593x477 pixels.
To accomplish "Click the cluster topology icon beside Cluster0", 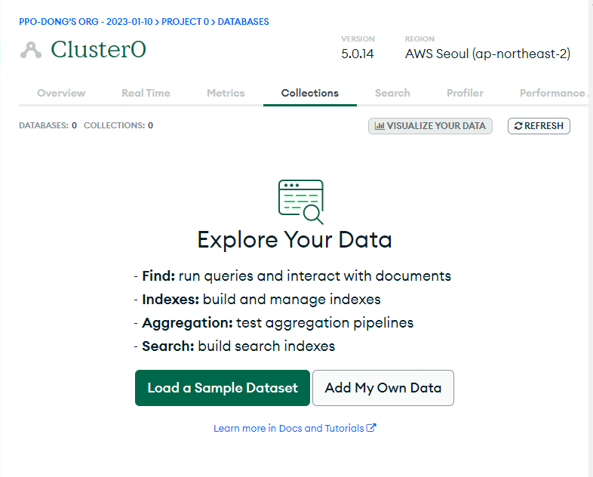I will [x=31, y=50].
